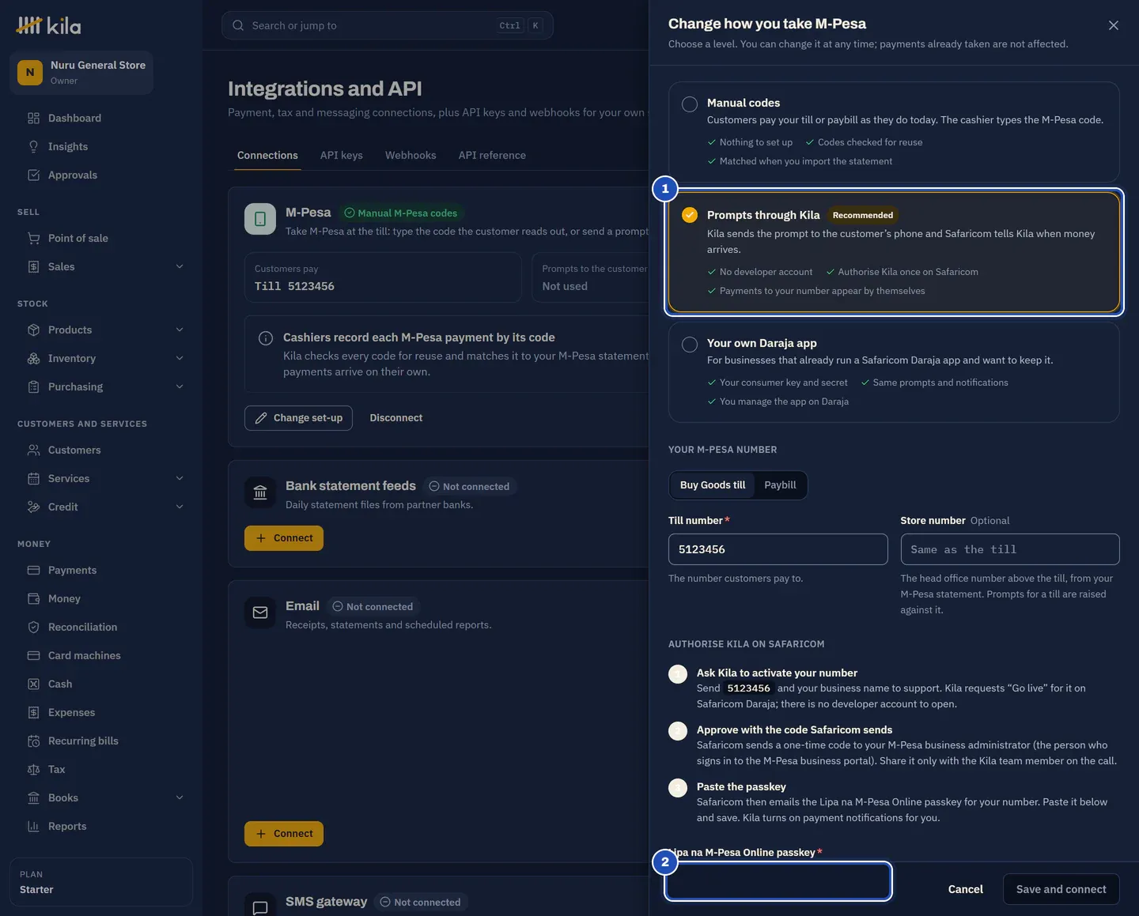1139x916 pixels.
Task: Switch to the Connections tab
Action: 267,155
